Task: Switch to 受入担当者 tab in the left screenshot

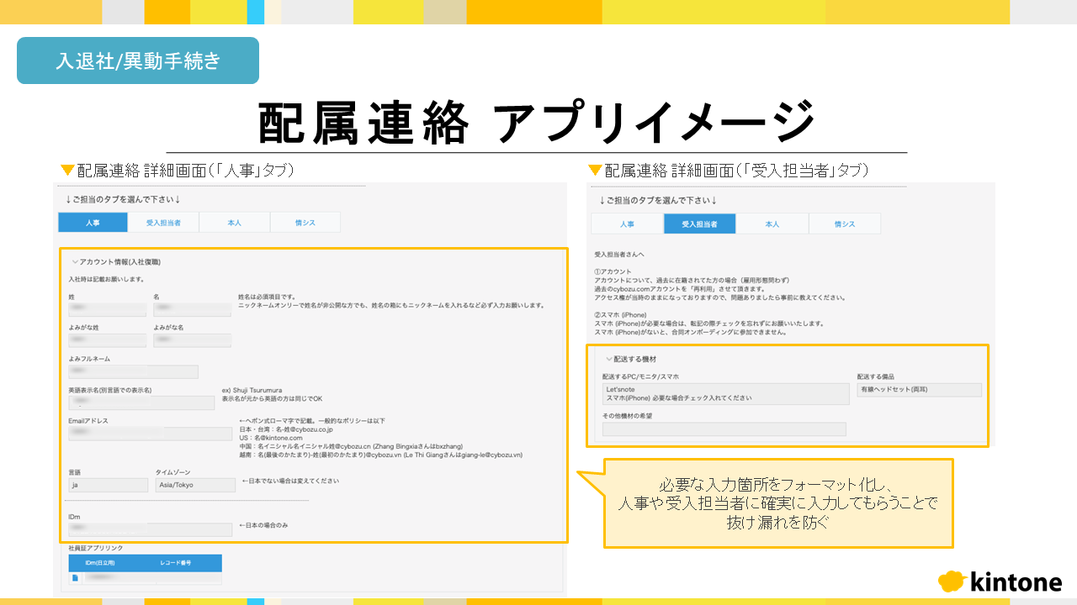Action: pos(163,223)
